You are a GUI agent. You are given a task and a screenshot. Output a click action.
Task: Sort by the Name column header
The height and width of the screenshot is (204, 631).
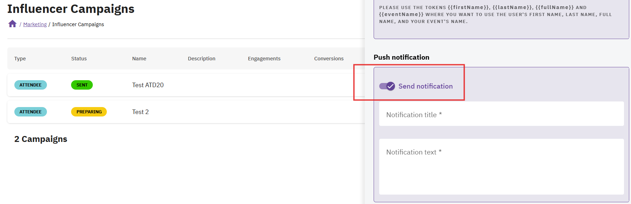[x=139, y=59]
